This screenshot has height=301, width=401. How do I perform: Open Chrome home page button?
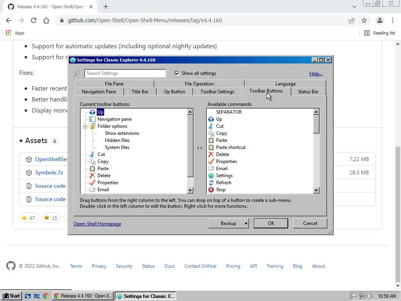pyautogui.click(x=46, y=20)
